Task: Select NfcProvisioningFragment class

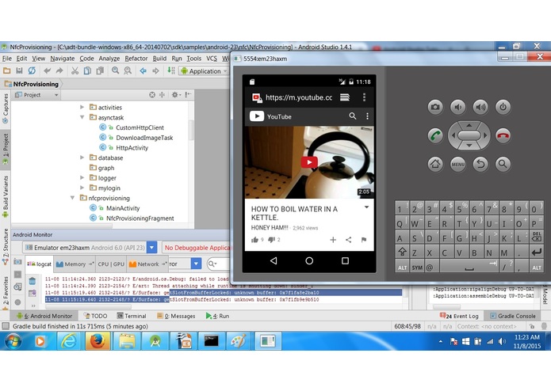Action: point(140,218)
